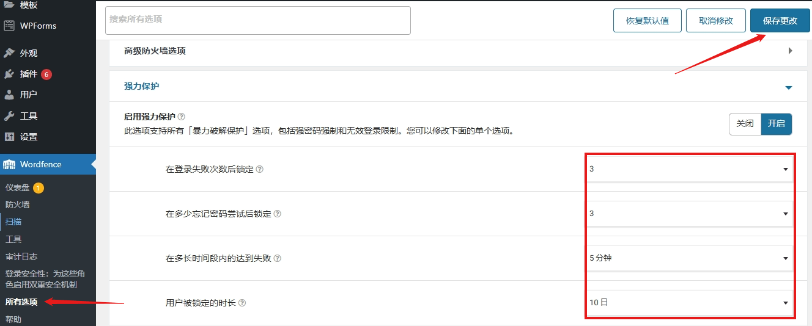Click the Wordfence shield icon
The image size is (812, 326).
coord(9,164)
